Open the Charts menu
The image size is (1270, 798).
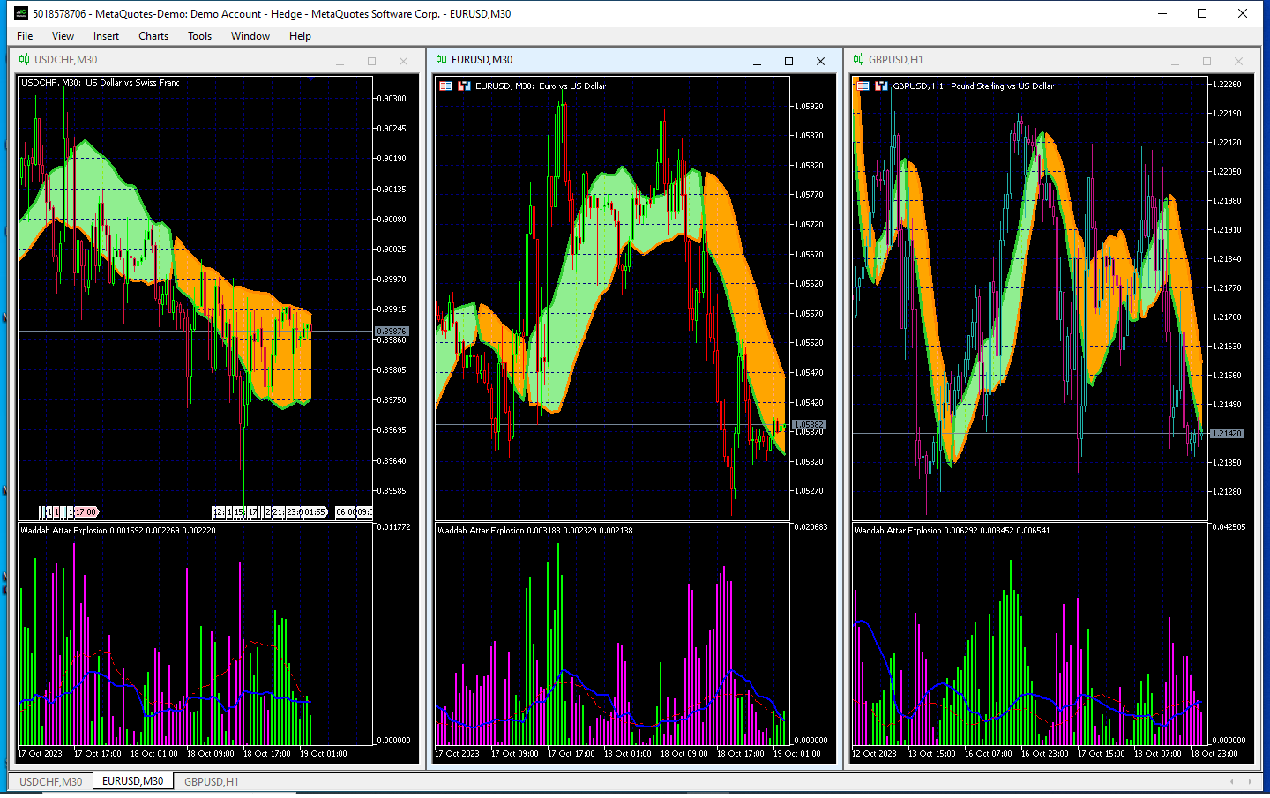click(x=153, y=36)
